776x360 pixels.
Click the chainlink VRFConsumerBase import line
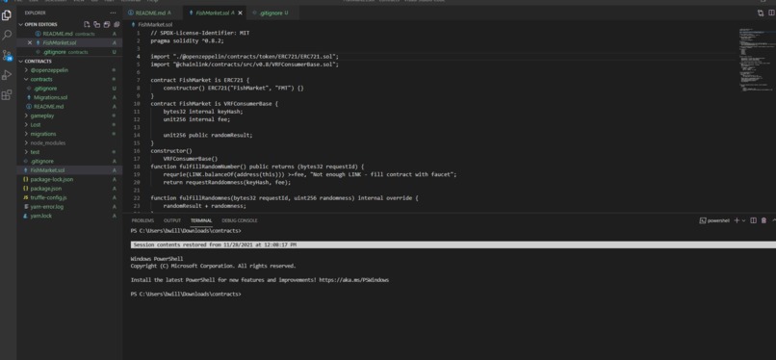pyautogui.click(x=245, y=64)
